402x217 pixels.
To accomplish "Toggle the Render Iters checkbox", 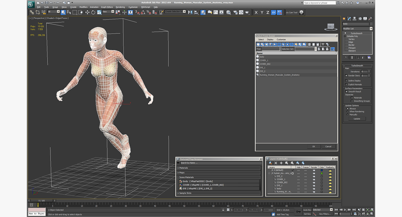I will coord(346,76).
